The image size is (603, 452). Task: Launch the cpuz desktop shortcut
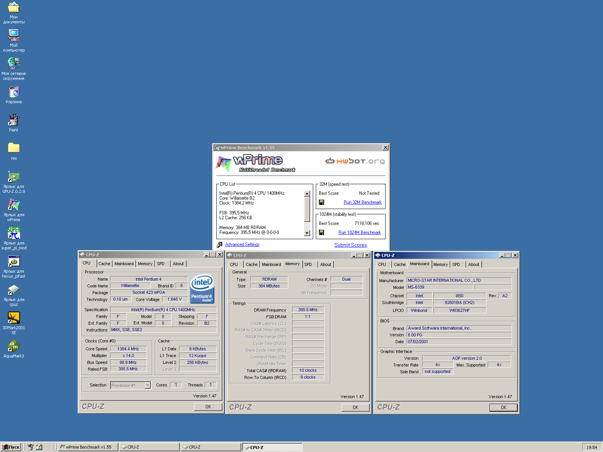[14, 295]
